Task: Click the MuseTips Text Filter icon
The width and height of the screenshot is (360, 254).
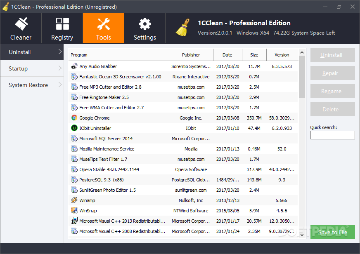Action: [74, 159]
